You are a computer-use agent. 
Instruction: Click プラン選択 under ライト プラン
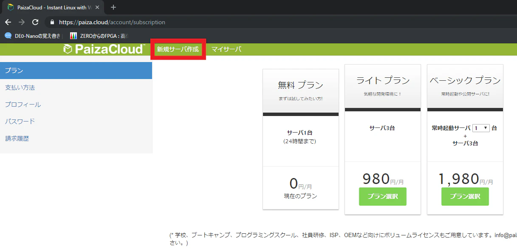[382, 196]
